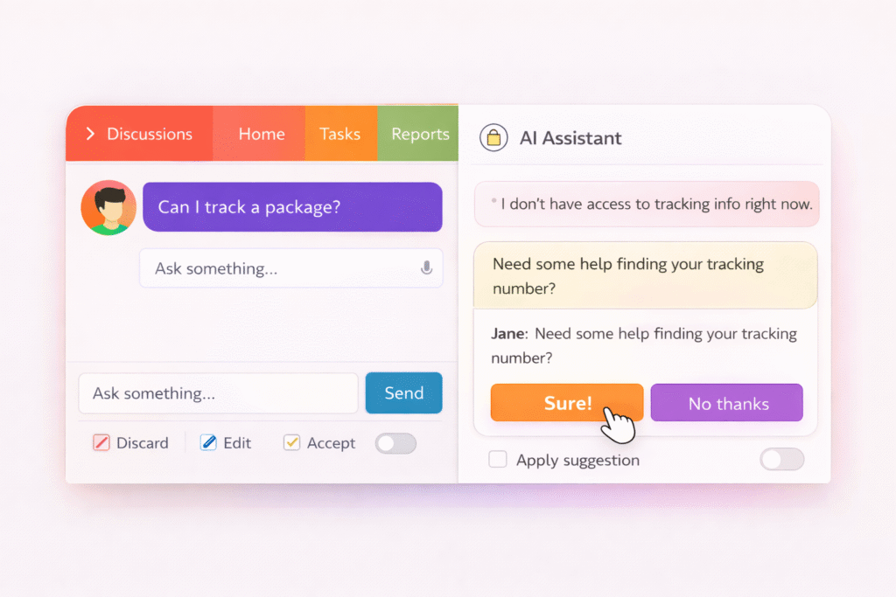Enable the Apply suggestion checkbox

pos(498,459)
